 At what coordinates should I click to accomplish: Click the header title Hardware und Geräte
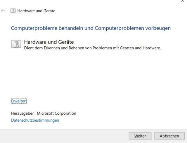[36, 11]
